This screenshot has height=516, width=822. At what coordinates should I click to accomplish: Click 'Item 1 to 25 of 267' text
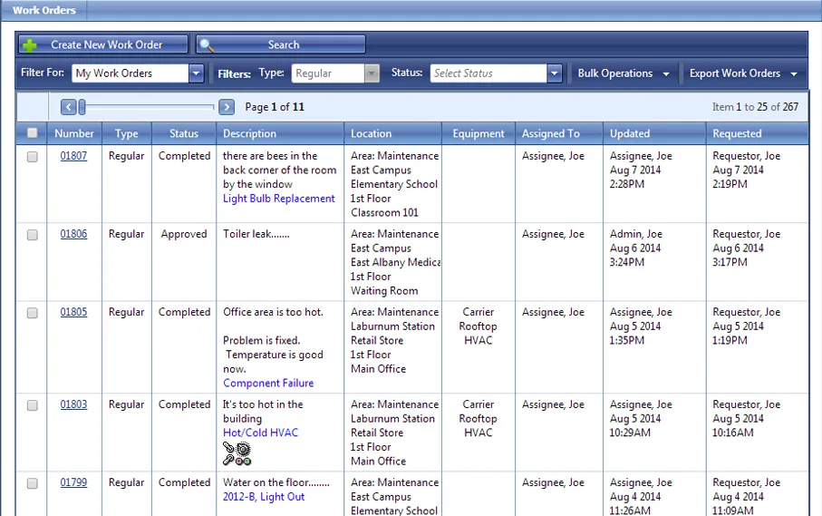(755, 107)
